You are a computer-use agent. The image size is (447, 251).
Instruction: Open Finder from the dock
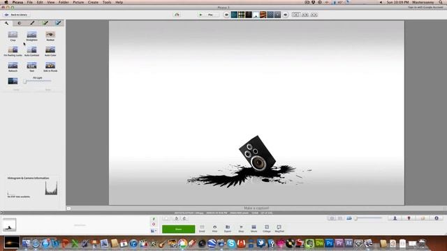(x=27, y=243)
